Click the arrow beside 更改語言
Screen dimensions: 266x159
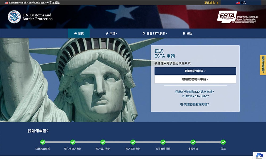217,3
